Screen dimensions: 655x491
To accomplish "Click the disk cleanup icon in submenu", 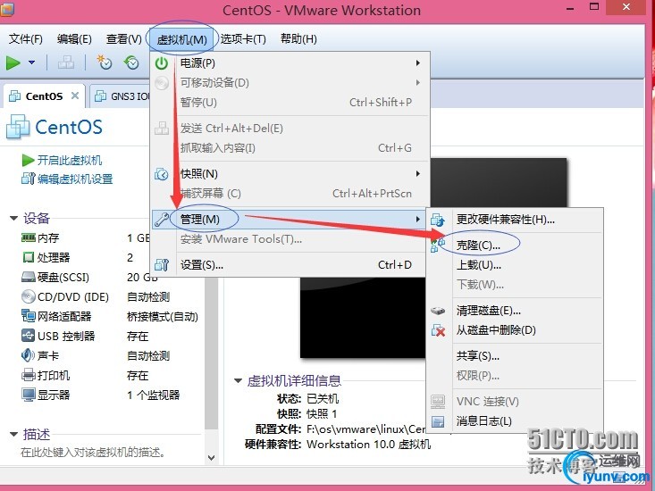I will click(x=438, y=311).
